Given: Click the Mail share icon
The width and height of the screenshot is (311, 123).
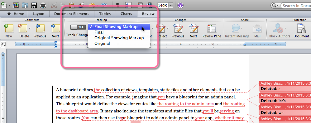Looking at the screenshot, I should [257, 31].
